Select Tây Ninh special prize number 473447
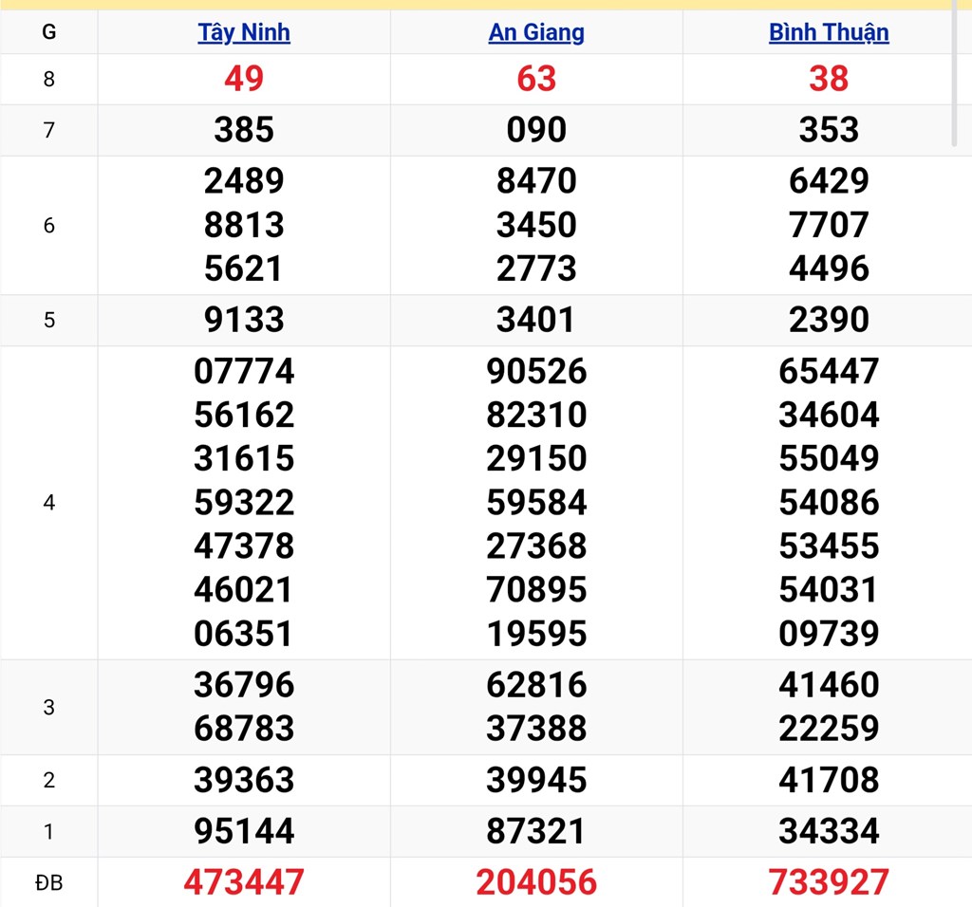The height and width of the screenshot is (907, 972). coord(244,882)
